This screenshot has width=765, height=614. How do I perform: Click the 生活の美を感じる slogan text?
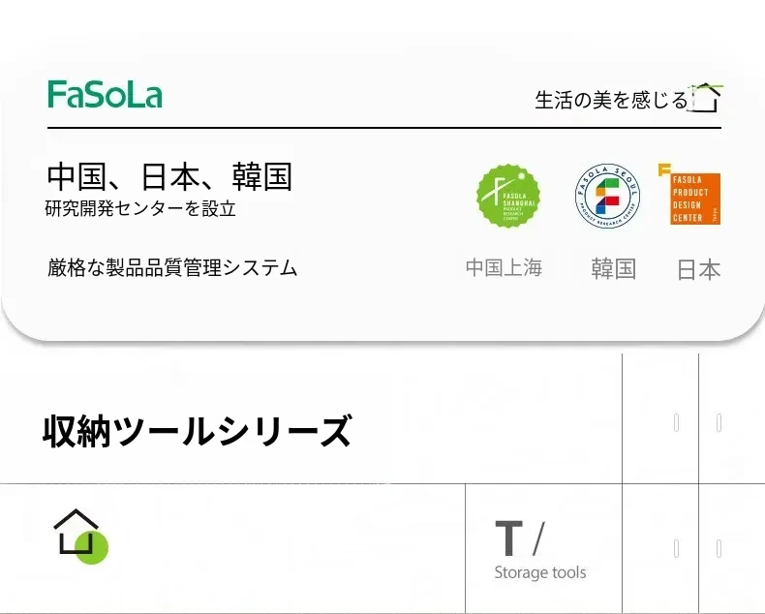click(x=611, y=100)
